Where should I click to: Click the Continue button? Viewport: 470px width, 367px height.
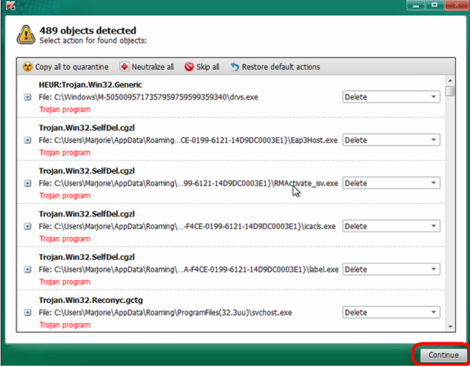(x=444, y=355)
